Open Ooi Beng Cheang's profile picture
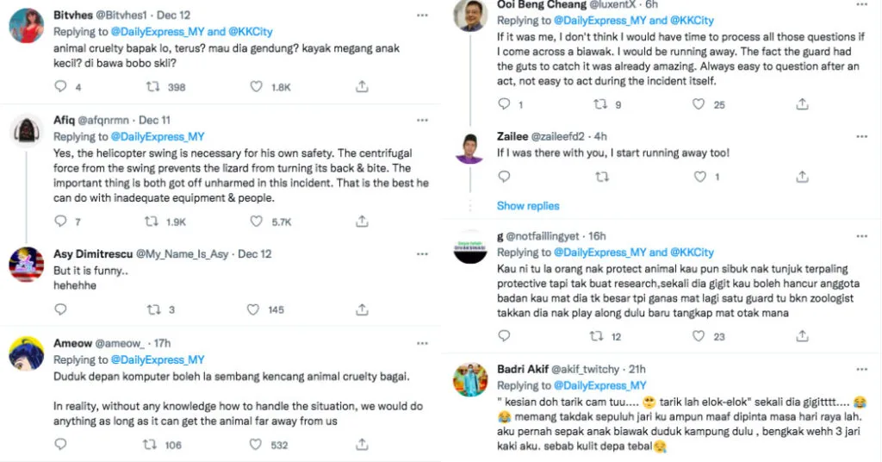 [472, 16]
